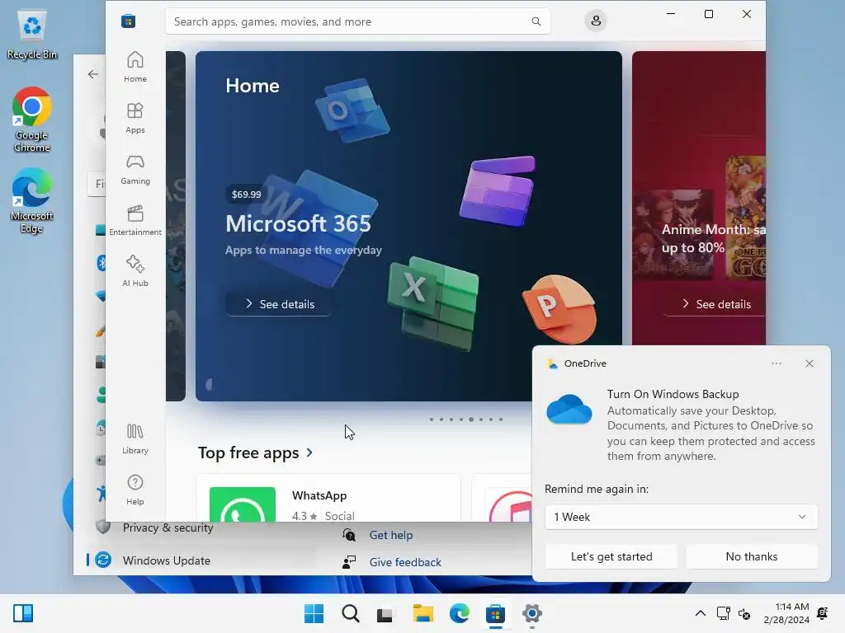This screenshot has height=633, width=845.
Task: Go back in the Settings window
Action: (x=92, y=74)
